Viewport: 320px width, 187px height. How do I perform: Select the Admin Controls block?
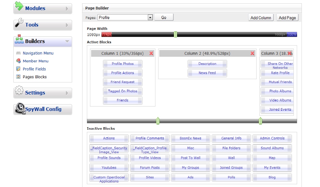tap(272, 138)
